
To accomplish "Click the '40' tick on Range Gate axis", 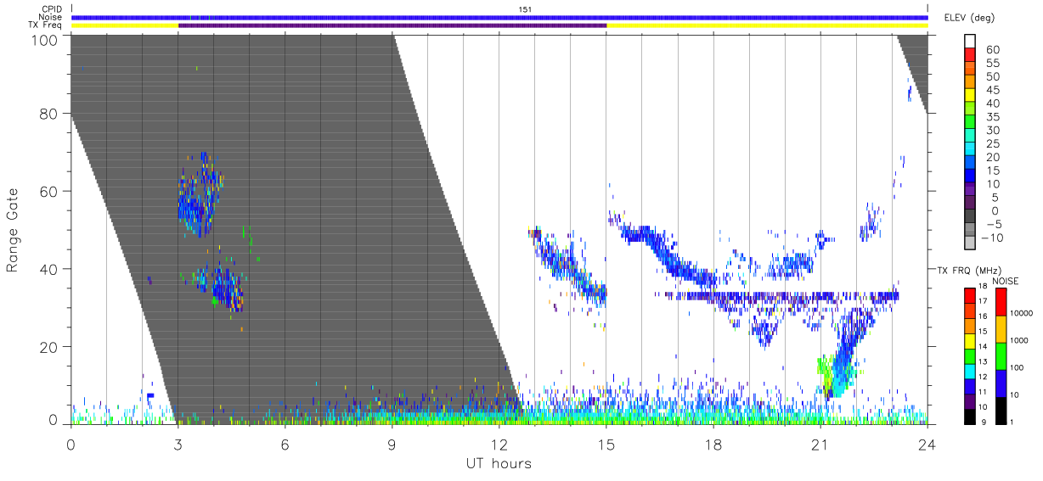I will (49, 269).
